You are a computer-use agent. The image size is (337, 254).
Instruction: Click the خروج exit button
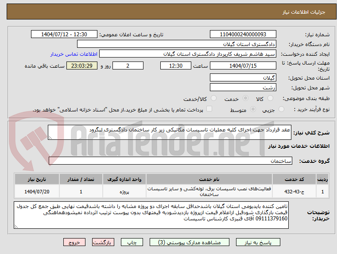(x=74, y=242)
